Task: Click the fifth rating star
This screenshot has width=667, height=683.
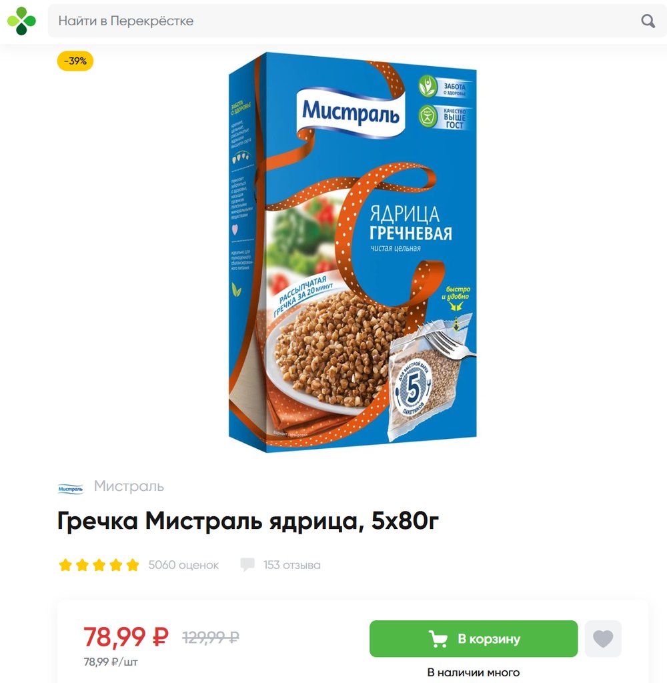Action: pos(133,565)
